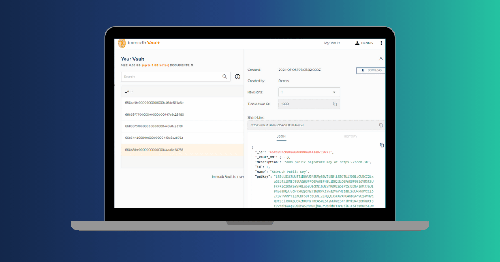Click into the Search input field

tap(171, 77)
